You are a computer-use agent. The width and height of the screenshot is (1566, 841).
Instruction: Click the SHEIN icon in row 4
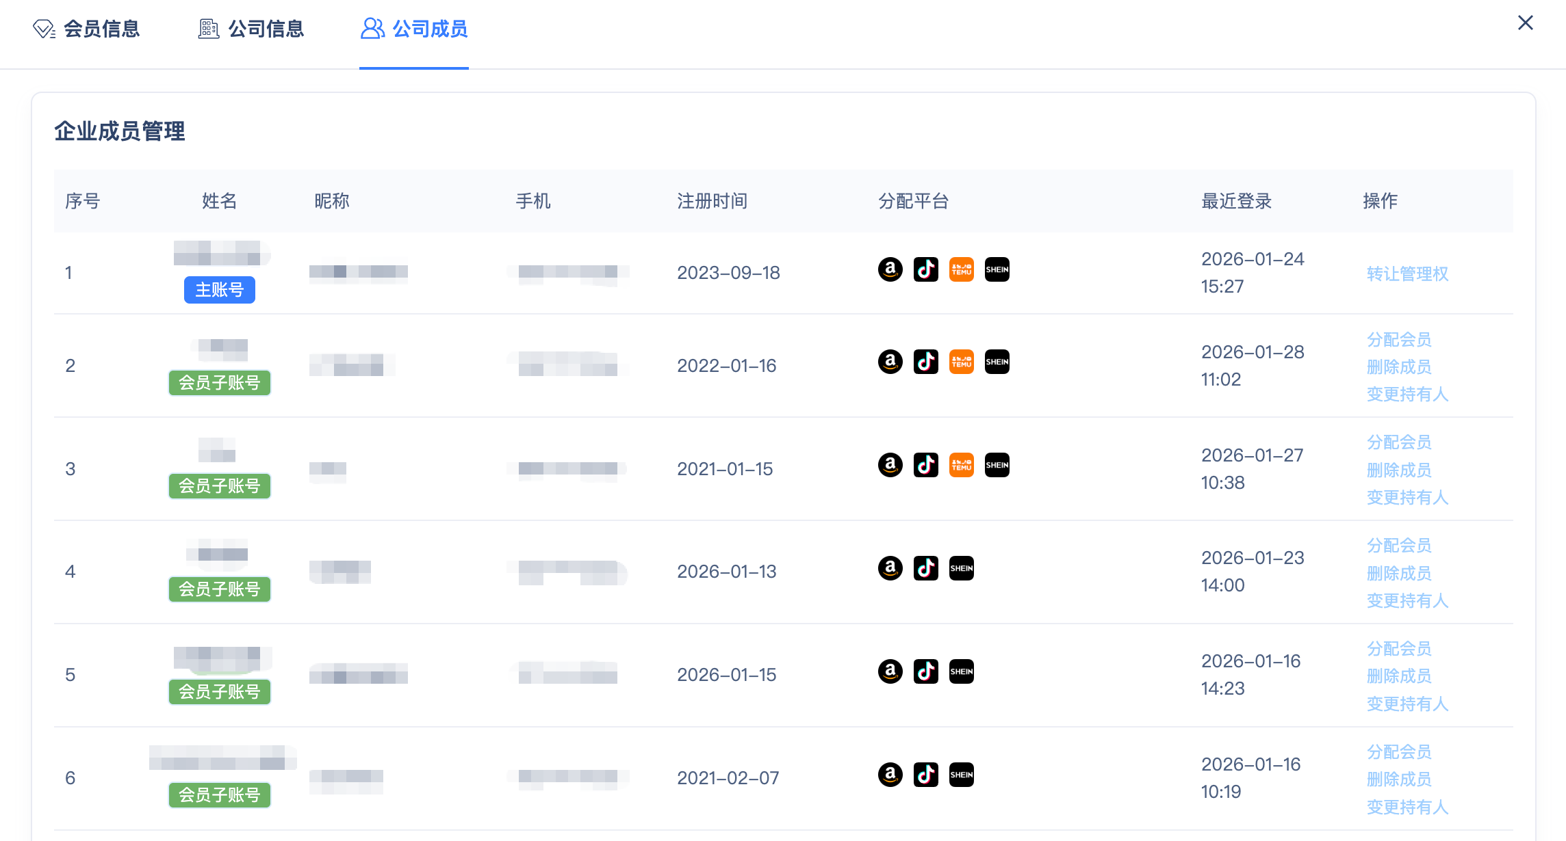pos(961,568)
